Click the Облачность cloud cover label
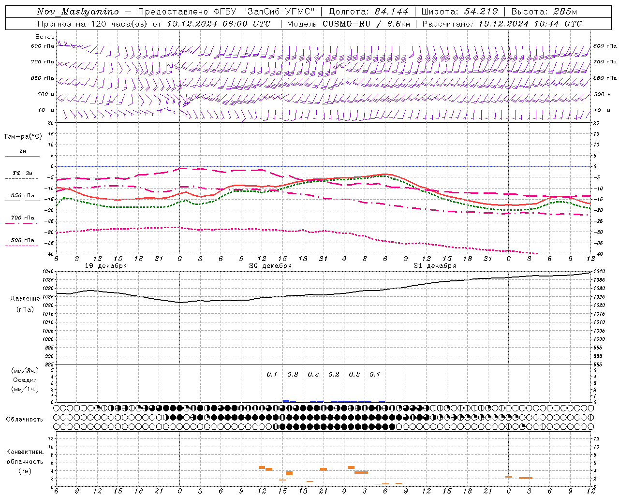This screenshot has height=495, width=619. coord(25,419)
